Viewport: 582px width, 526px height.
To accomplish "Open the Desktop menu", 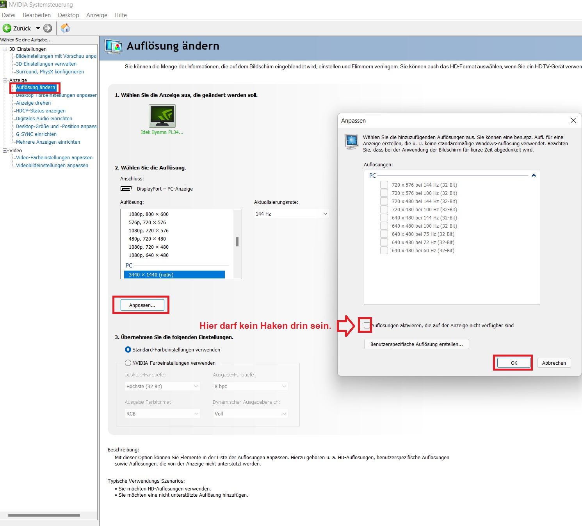I will pyautogui.click(x=68, y=15).
